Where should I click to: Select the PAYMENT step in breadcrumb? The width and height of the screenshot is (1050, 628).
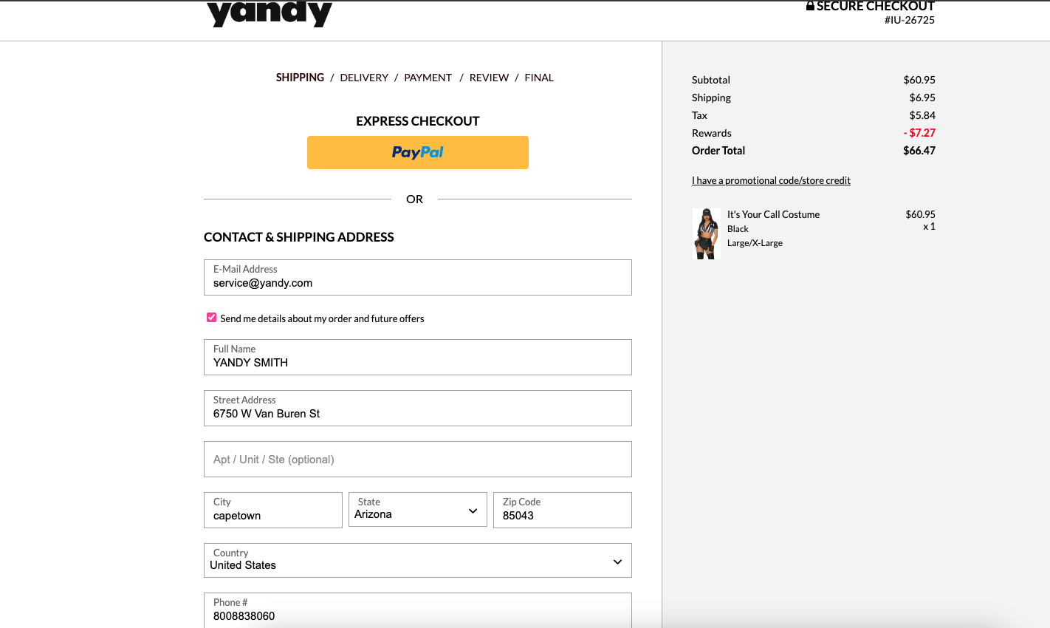428,77
